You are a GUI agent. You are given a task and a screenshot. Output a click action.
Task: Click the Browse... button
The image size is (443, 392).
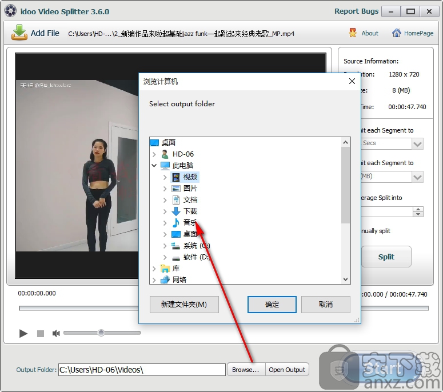click(246, 370)
